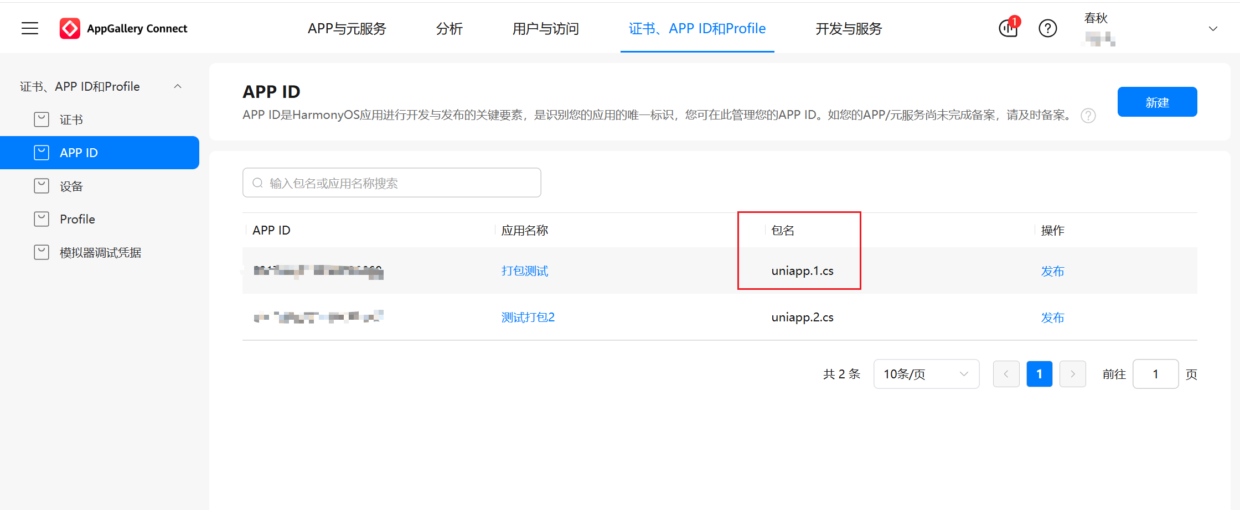
Task: Select page 1 in pagination
Action: (1040, 374)
